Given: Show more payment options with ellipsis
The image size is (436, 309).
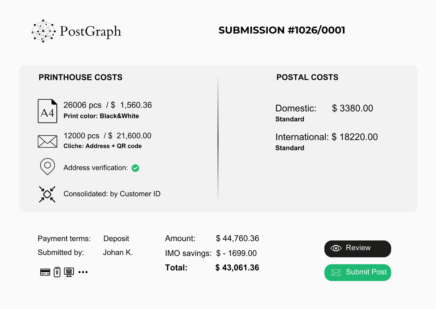Looking at the screenshot, I should pos(83,272).
